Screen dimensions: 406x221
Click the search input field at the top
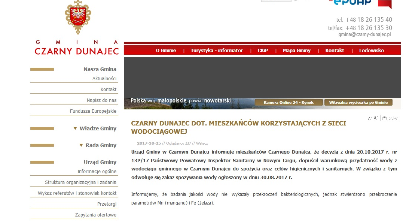(x=276, y=0)
